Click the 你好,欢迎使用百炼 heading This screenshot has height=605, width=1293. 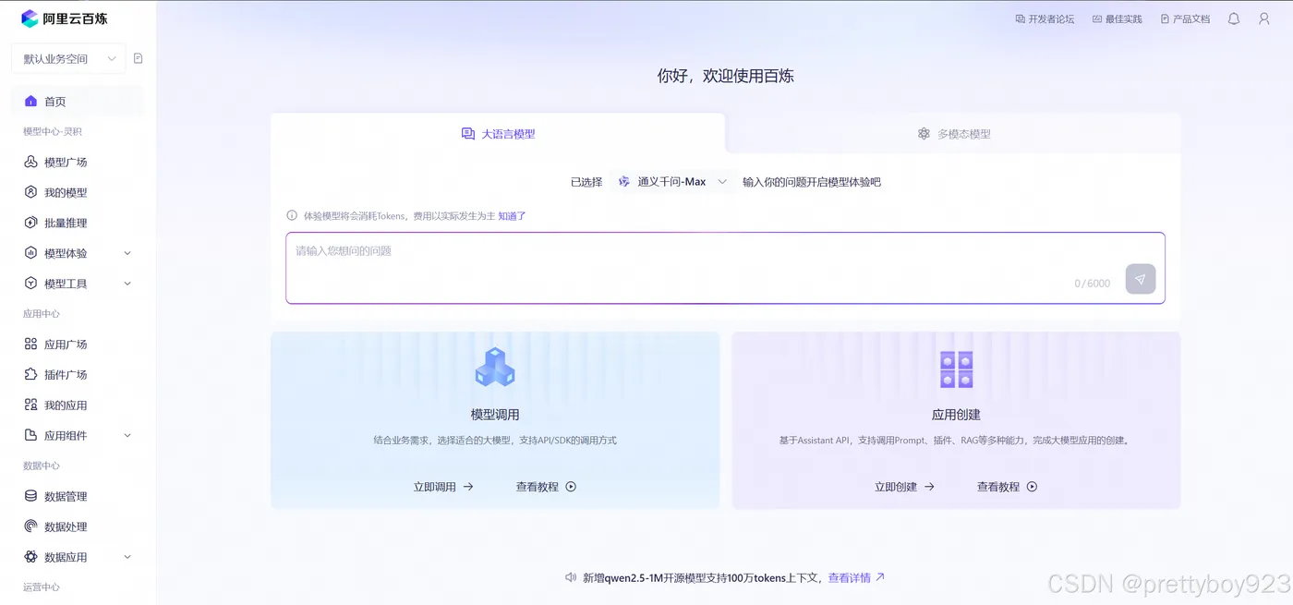[726, 77]
